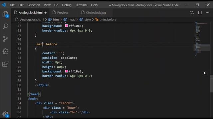Viewport: 213px width, 119px height.
Task: Click the '.min::before' selector text
Action: tap(46, 44)
